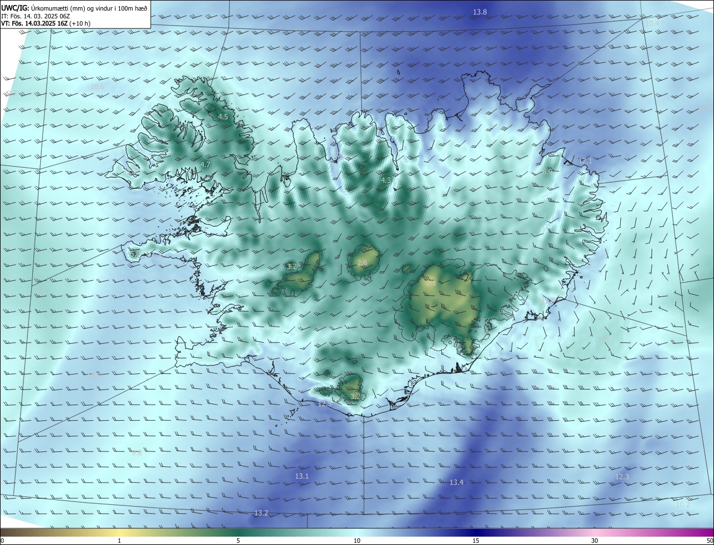The height and width of the screenshot is (545, 714).
Task: Click the 12.1 value off the northeast coast
Action: point(585,160)
